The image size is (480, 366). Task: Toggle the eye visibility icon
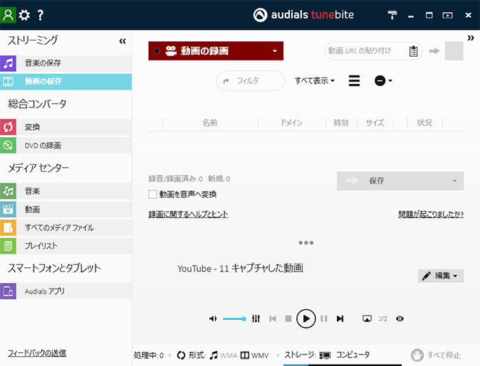click(400, 318)
